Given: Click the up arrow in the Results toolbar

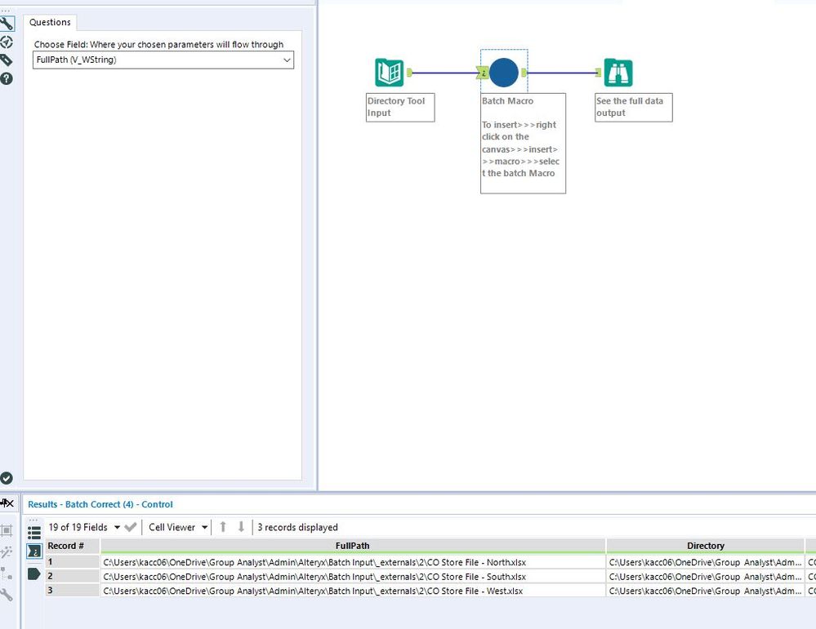Looking at the screenshot, I should point(222,527).
